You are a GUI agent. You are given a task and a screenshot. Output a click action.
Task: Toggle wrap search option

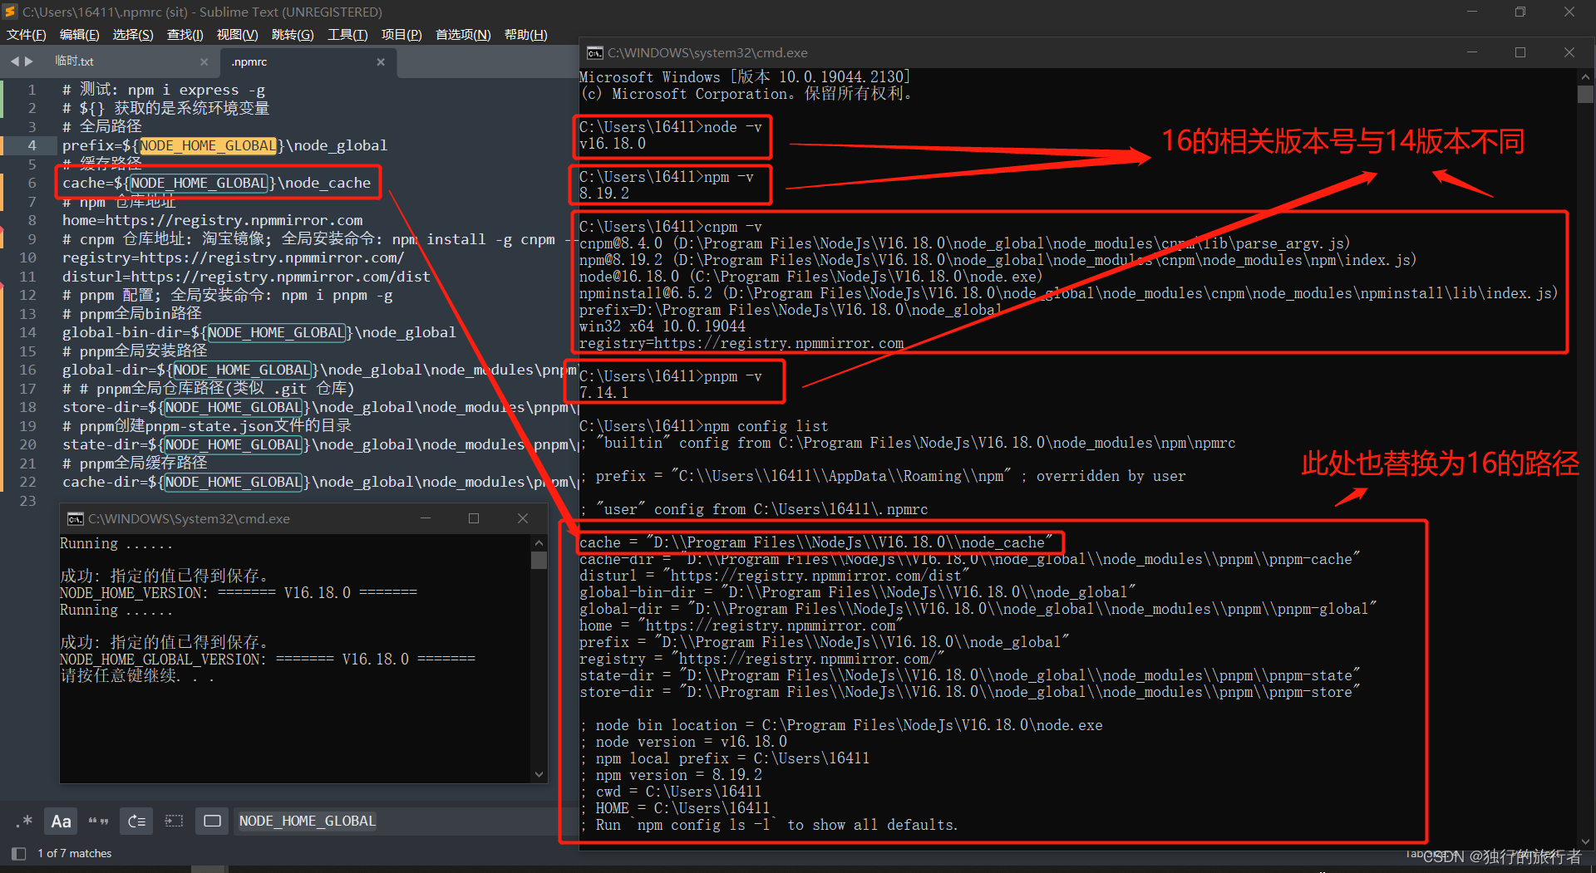coord(137,821)
